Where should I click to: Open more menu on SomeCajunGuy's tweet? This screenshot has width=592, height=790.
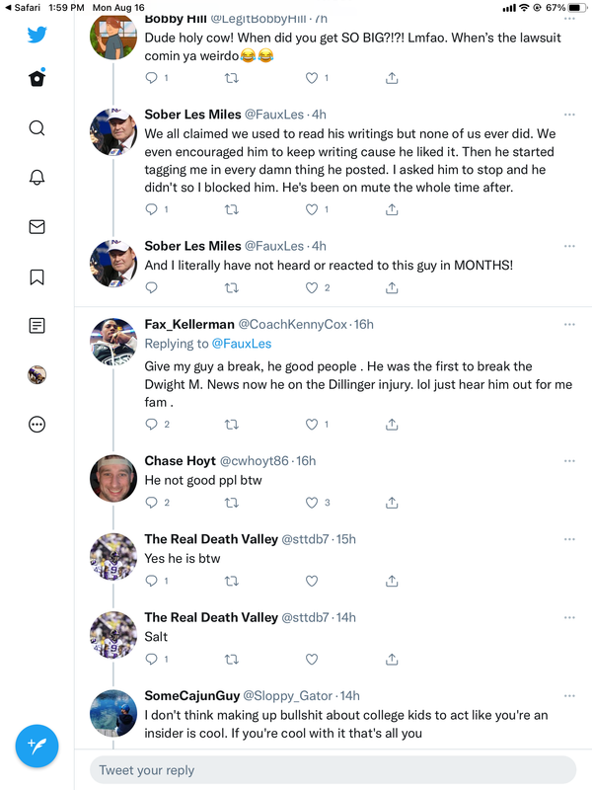pyautogui.click(x=569, y=695)
